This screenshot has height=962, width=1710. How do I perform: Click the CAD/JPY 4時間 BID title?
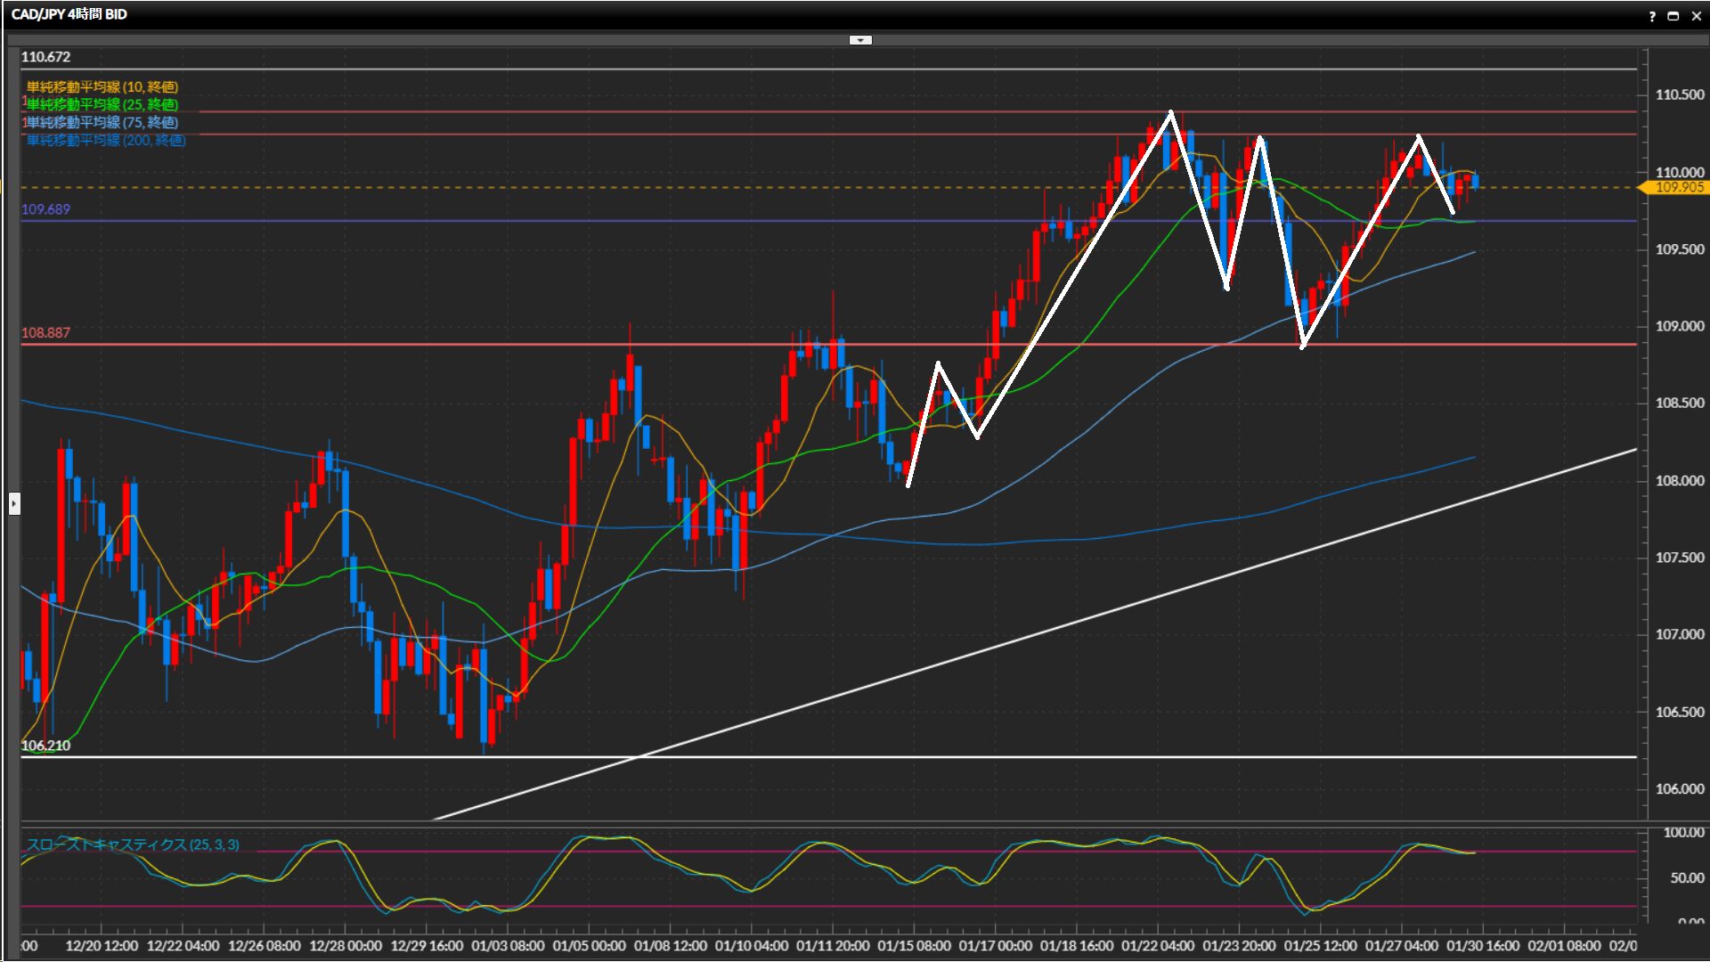tap(69, 14)
